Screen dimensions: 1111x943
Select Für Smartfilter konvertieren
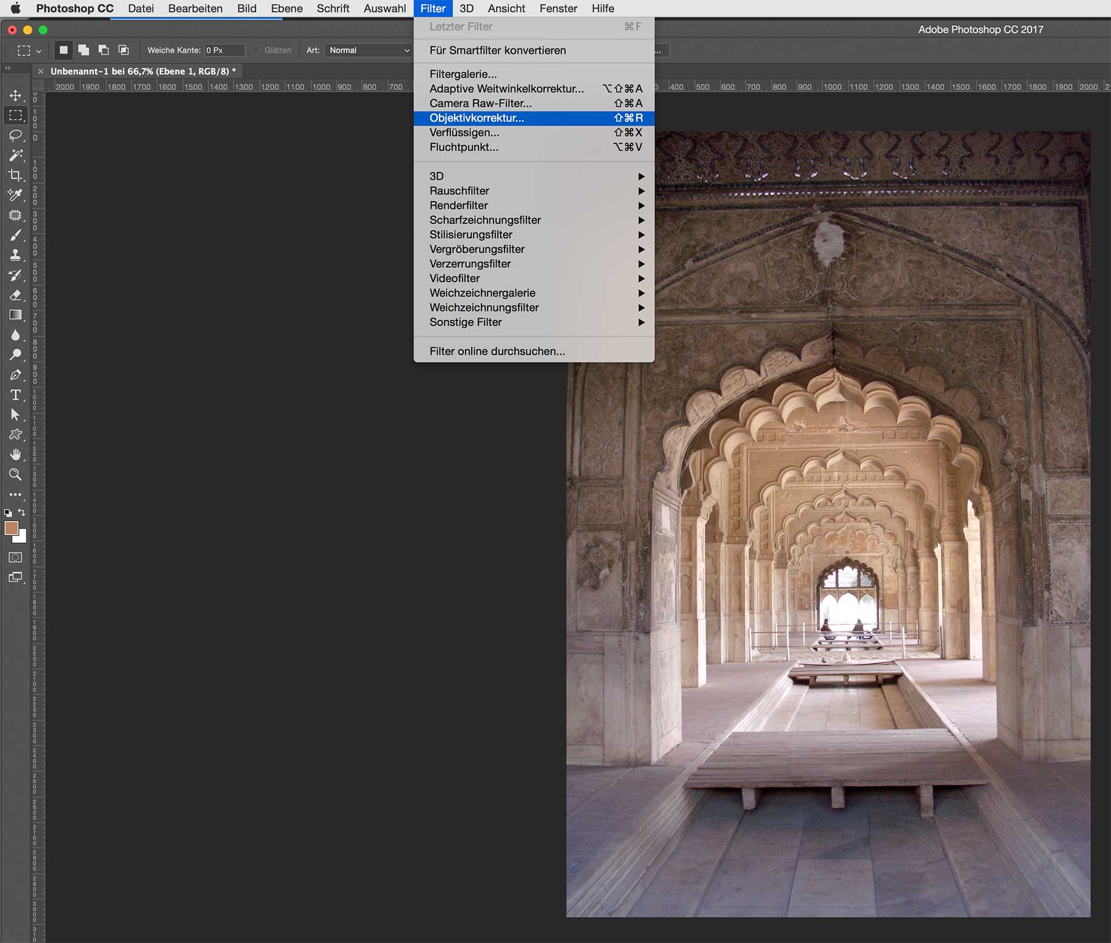pyautogui.click(x=534, y=50)
